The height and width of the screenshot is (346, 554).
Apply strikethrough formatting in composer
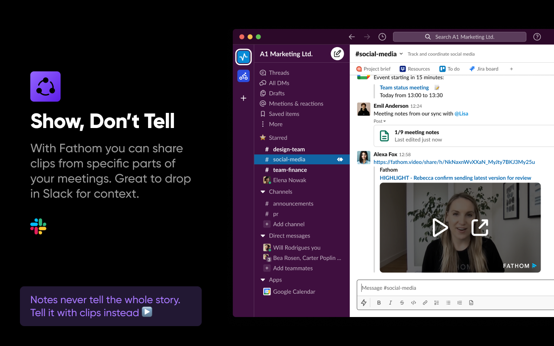tap(402, 303)
